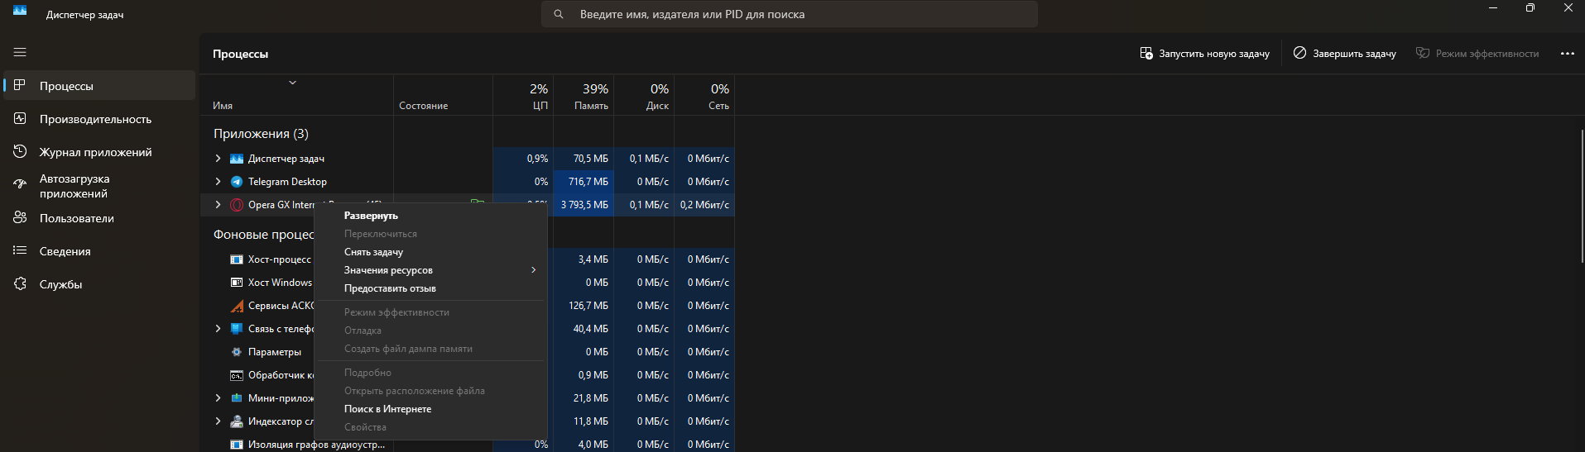1585x452 pixels.
Task: Go to the Автозагрузка приложений page
Action: (99, 186)
